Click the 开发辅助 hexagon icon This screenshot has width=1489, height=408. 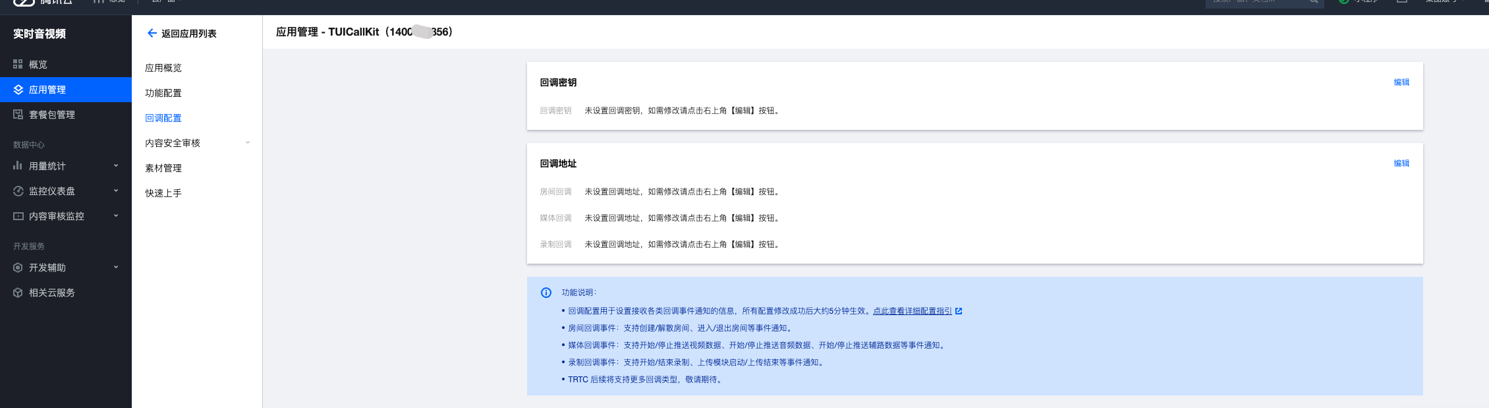18,268
